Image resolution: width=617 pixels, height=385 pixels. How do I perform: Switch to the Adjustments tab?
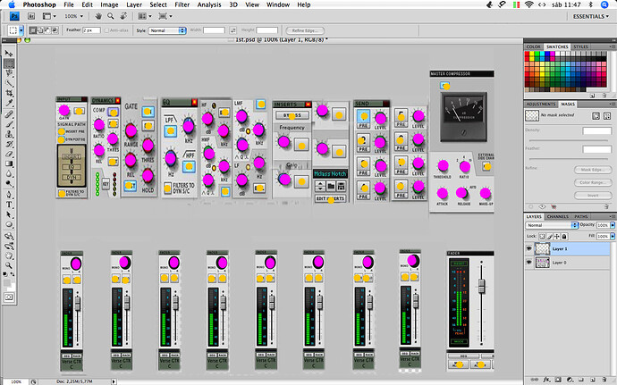[541, 105]
